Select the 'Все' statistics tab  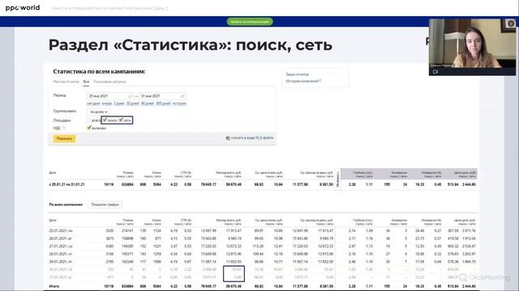click(86, 82)
